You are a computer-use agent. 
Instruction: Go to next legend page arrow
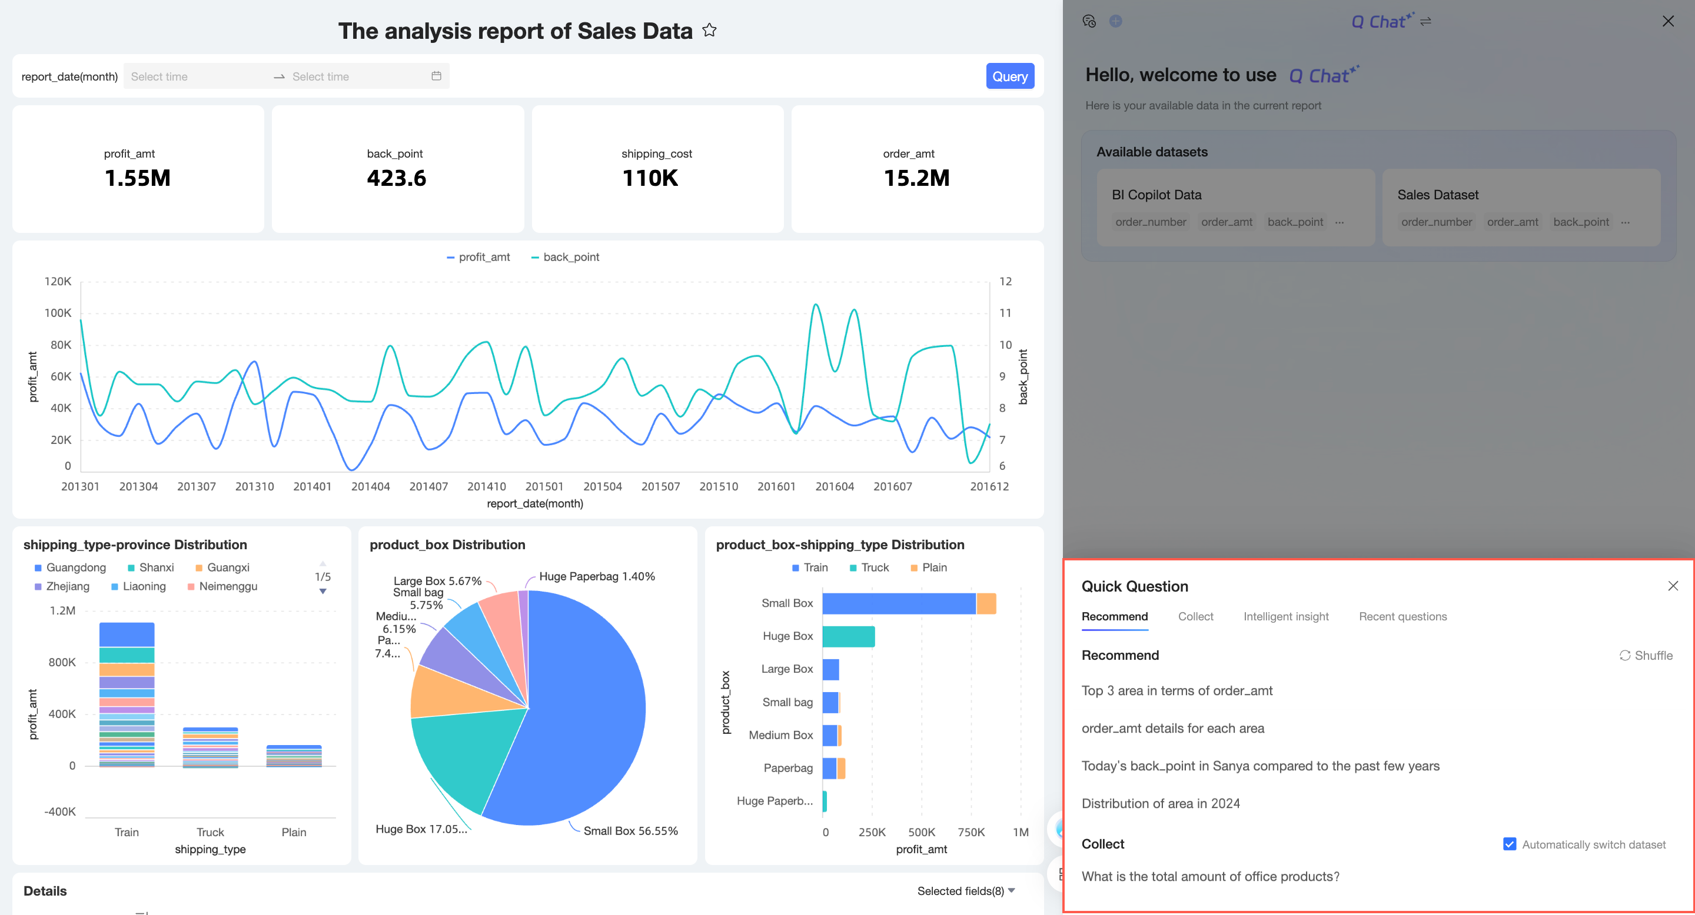(323, 592)
